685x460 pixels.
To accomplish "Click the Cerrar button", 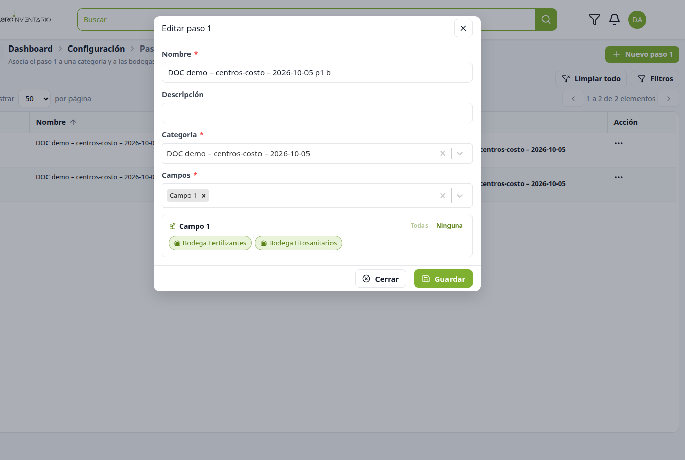I will [x=381, y=279].
